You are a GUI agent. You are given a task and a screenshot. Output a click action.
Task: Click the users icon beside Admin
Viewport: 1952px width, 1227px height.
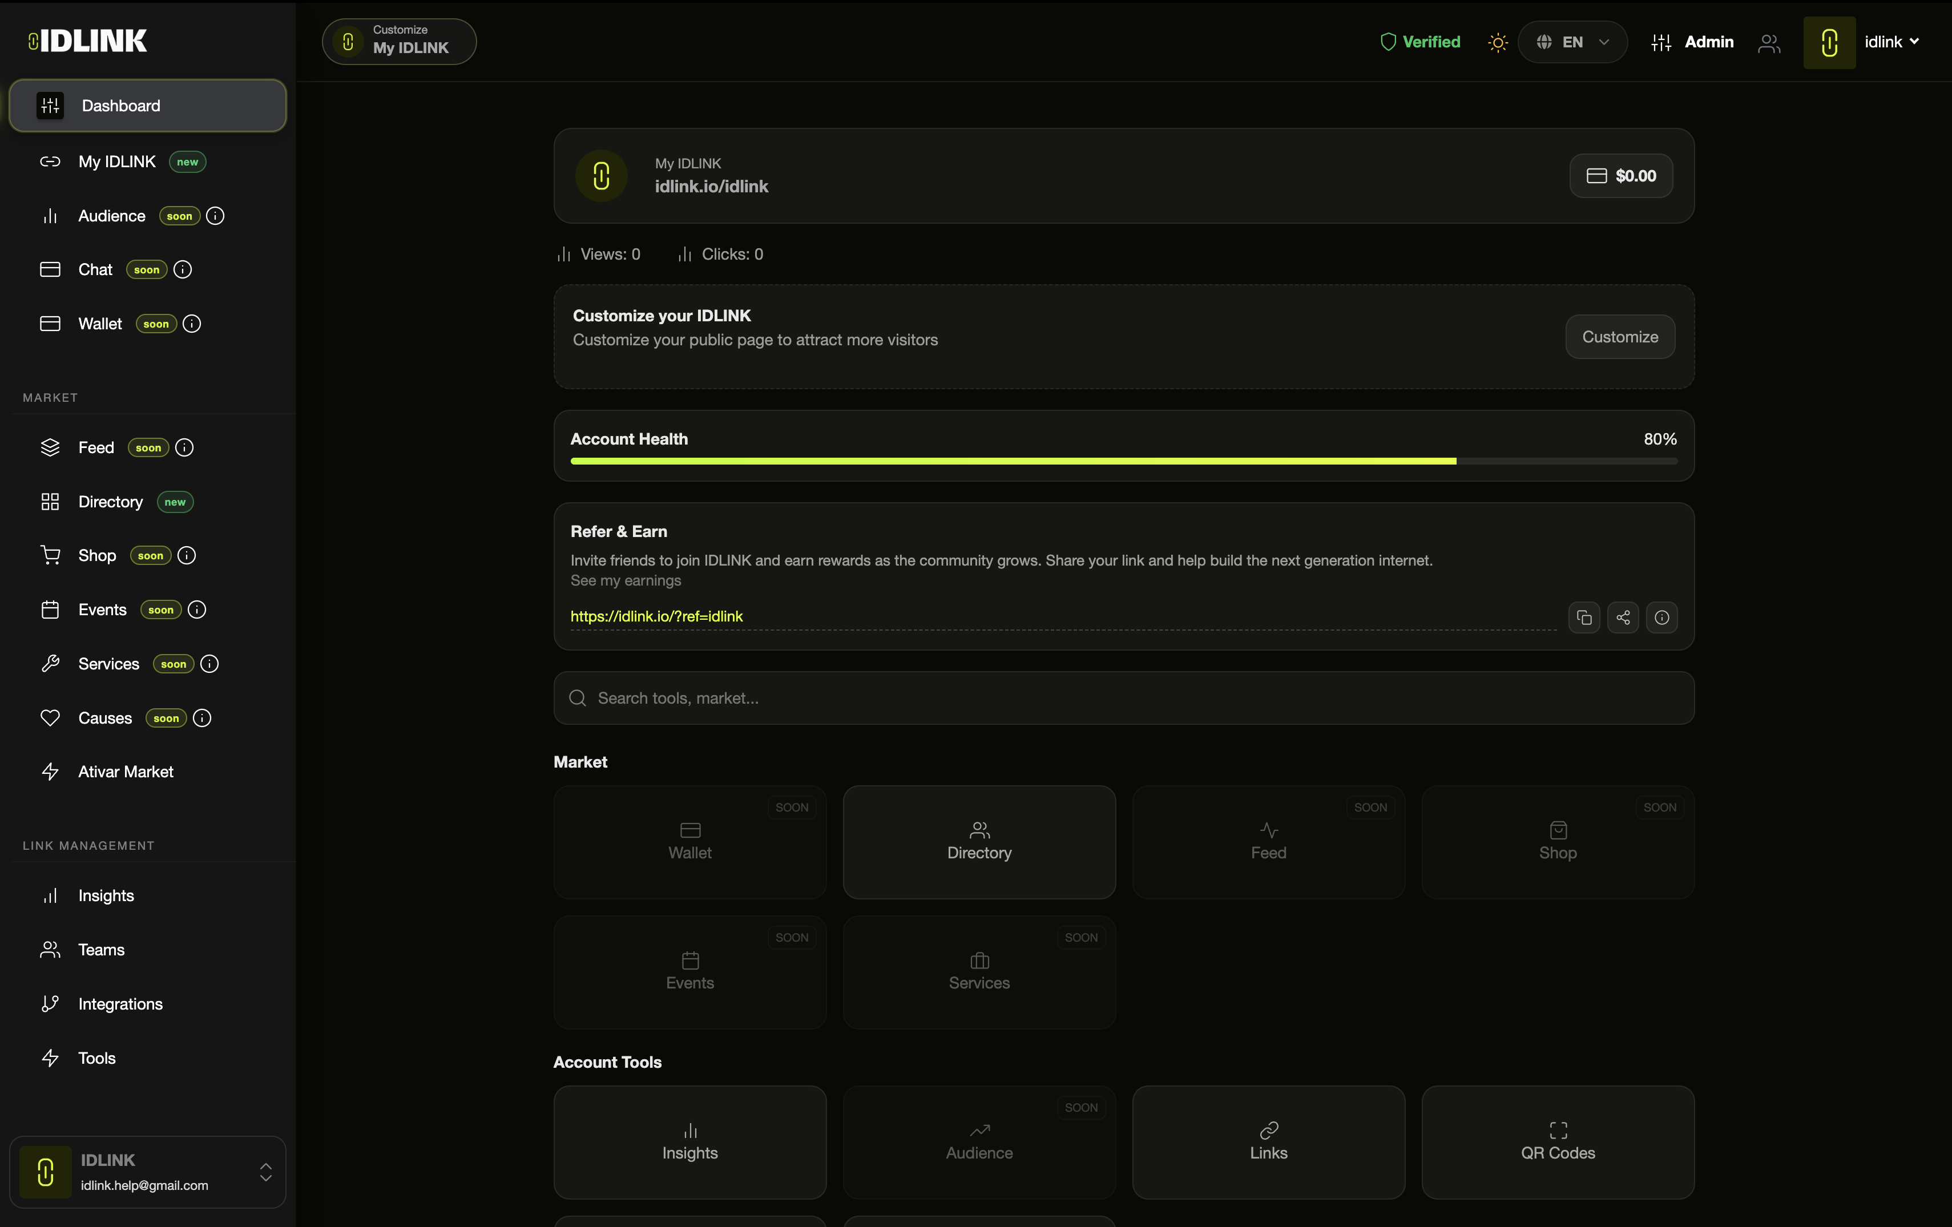[x=1769, y=43]
